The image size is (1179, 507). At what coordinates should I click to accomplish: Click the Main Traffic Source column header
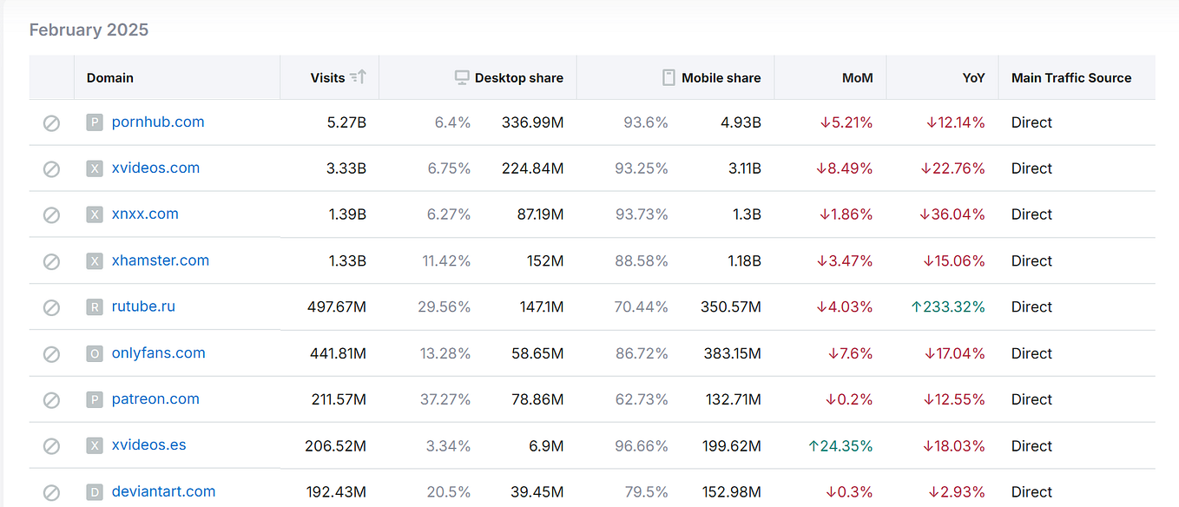click(x=1071, y=77)
